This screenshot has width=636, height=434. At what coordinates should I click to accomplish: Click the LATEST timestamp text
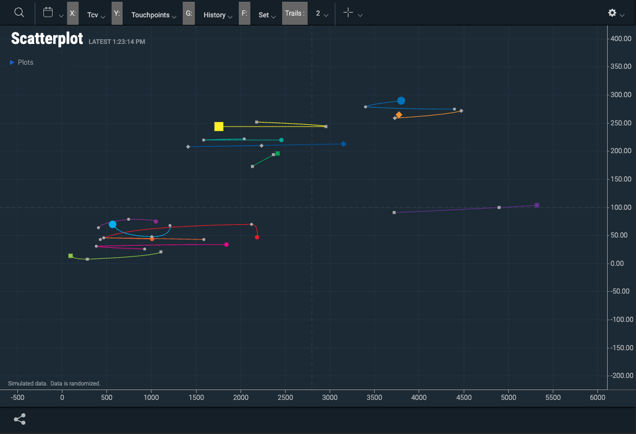tap(116, 41)
